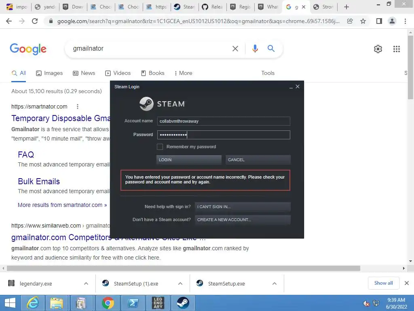Focus the Steam Password field
This screenshot has height=311, width=414.
click(224, 135)
